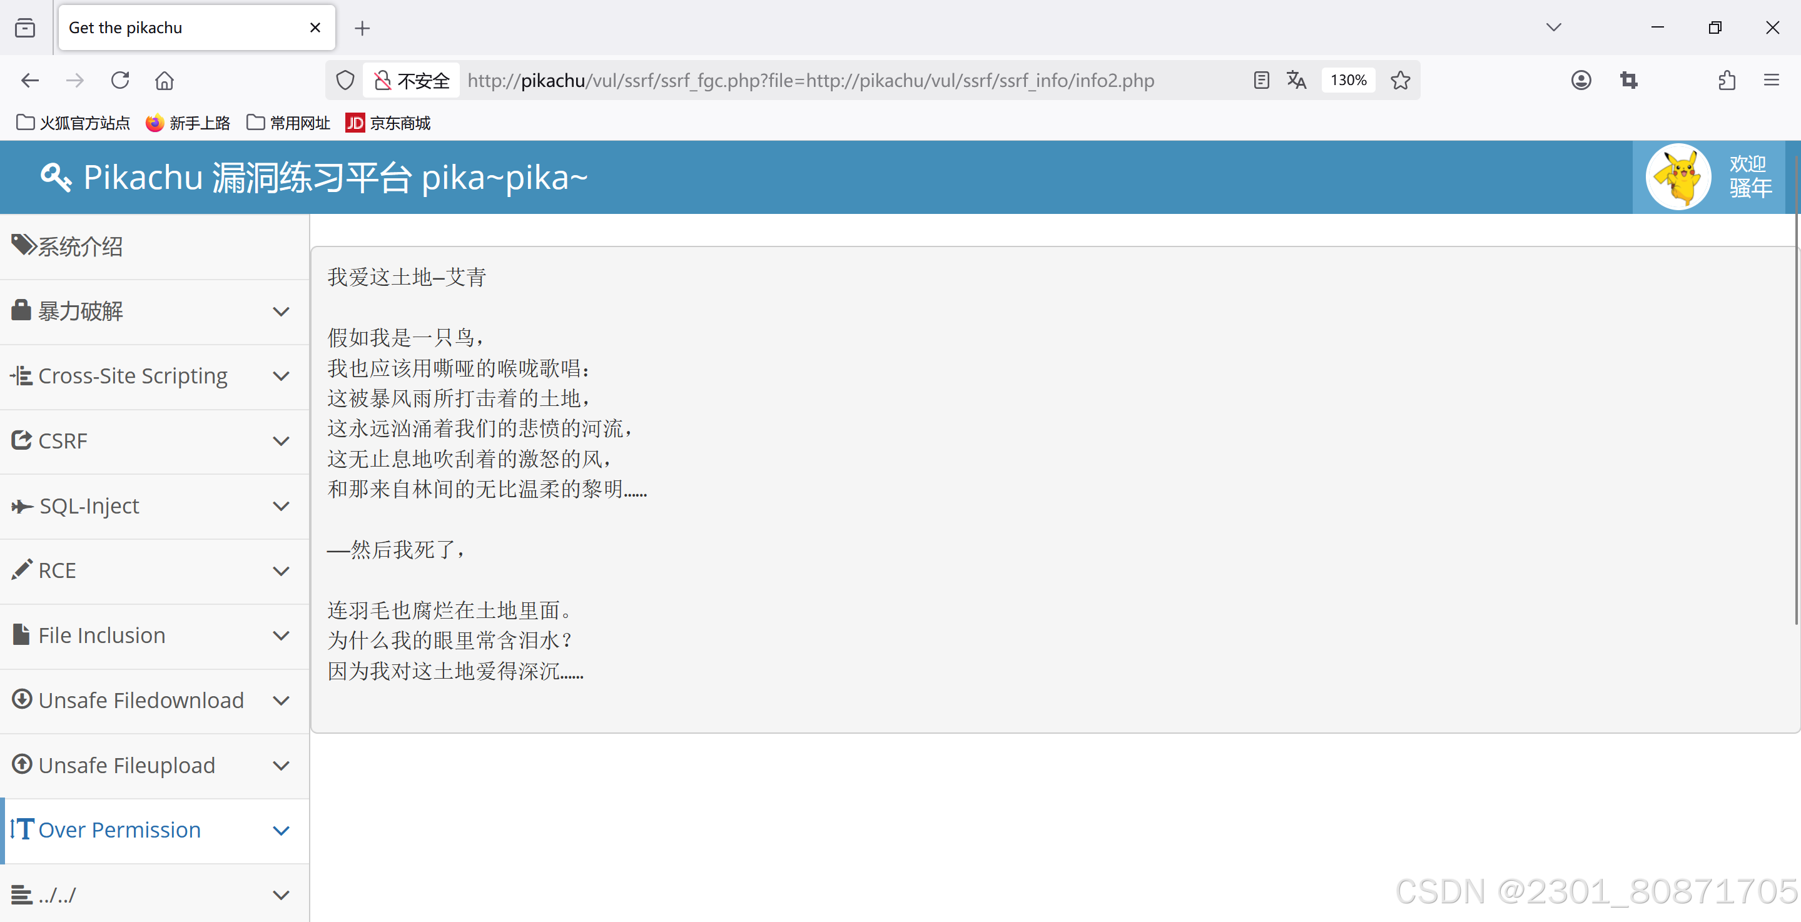Image resolution: width=1801 pixels, height=922 pixels.
Task: Click the screenshot crop icon
Action: [1629, 81]
